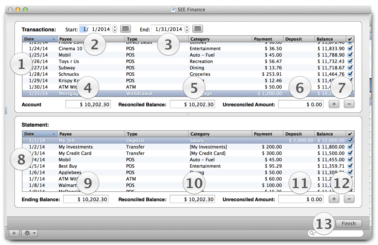This screenshot has height=245, width=378.
Task: Sort Transactions table by Type column
Action: 156,39
